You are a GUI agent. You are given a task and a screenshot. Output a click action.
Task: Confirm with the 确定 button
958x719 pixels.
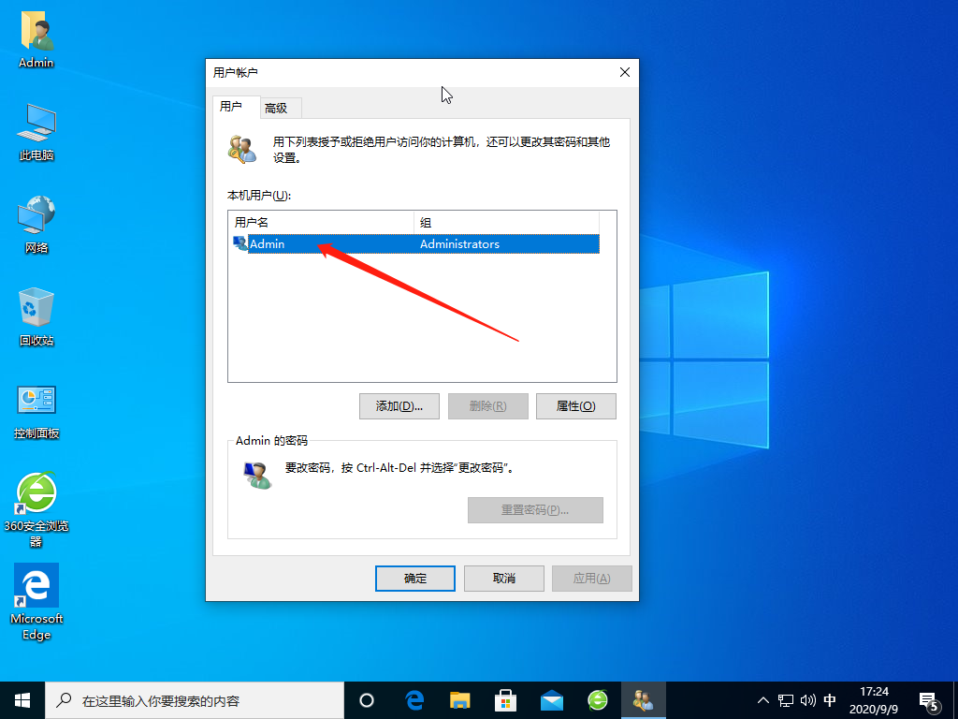pos(414,579)
